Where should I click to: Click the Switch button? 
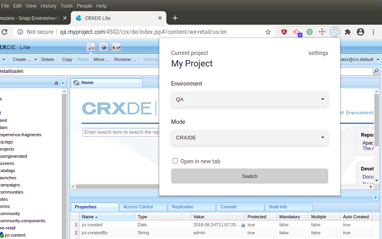[249, 176]
